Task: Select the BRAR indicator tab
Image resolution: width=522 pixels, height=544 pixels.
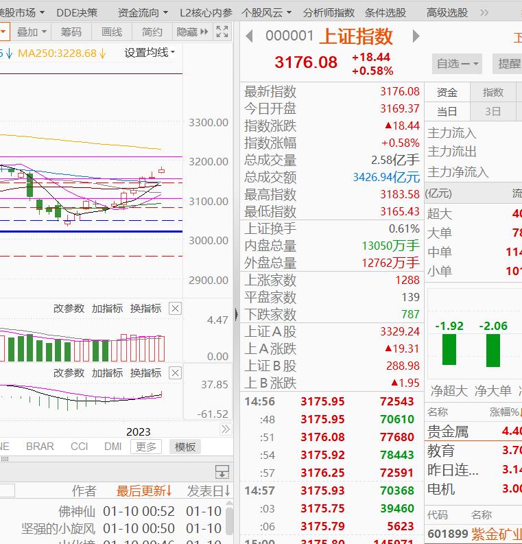Action: point(40,446)
